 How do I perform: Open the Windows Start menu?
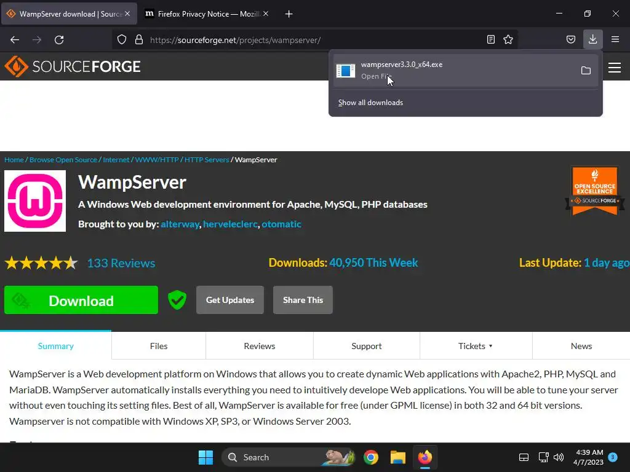point(205,457)
